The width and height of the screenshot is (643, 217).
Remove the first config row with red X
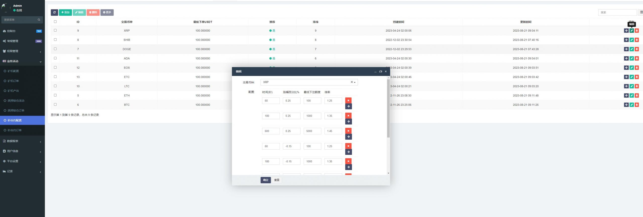[348, 100]
